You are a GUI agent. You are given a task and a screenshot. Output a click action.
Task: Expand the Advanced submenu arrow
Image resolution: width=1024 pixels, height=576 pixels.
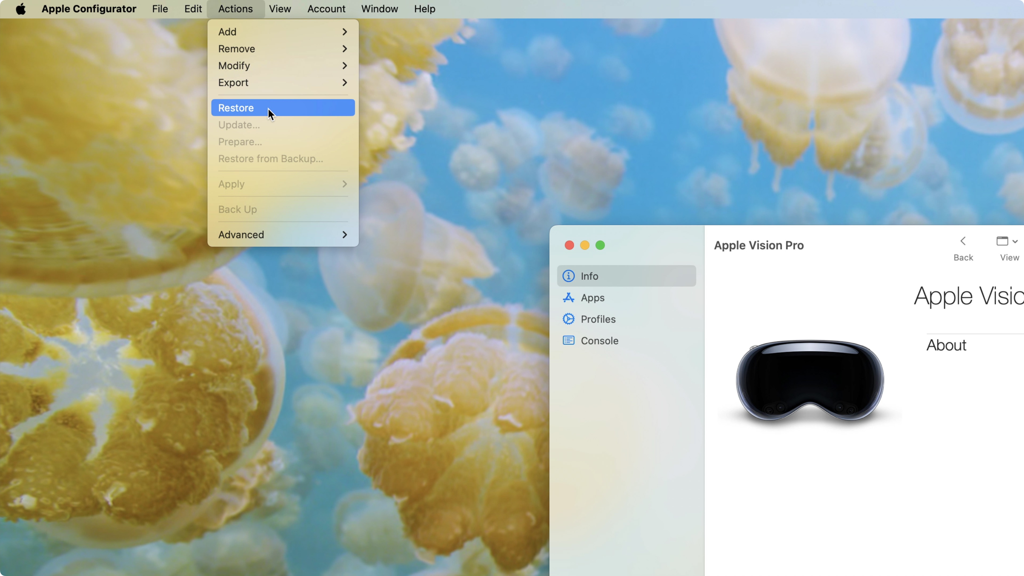coord(344,234)
